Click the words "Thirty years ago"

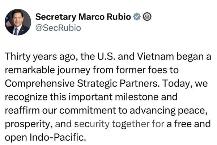coord(34,57)
